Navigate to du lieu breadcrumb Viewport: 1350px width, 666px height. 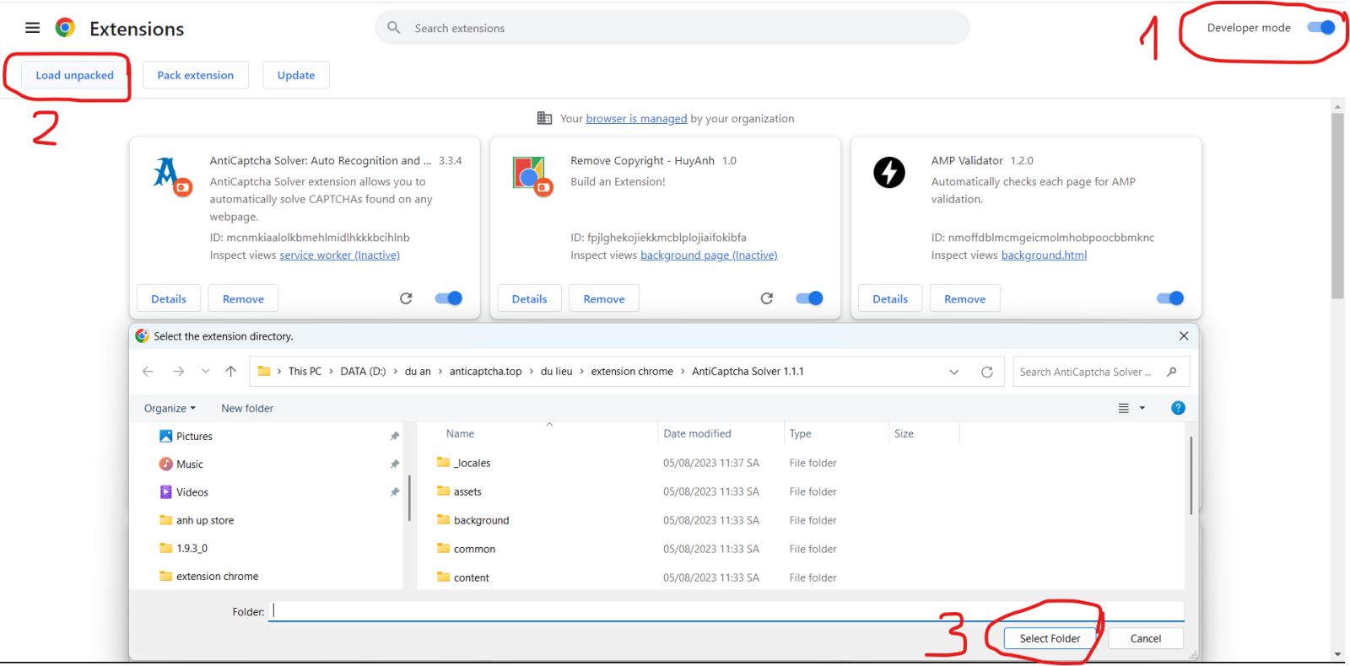[x=556, y=371]
